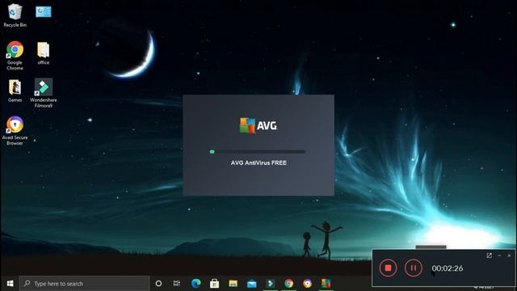Launch Wondershare Filmora9 from the desktop
This screenshot has width=517, height=291.
coord(43,93)
